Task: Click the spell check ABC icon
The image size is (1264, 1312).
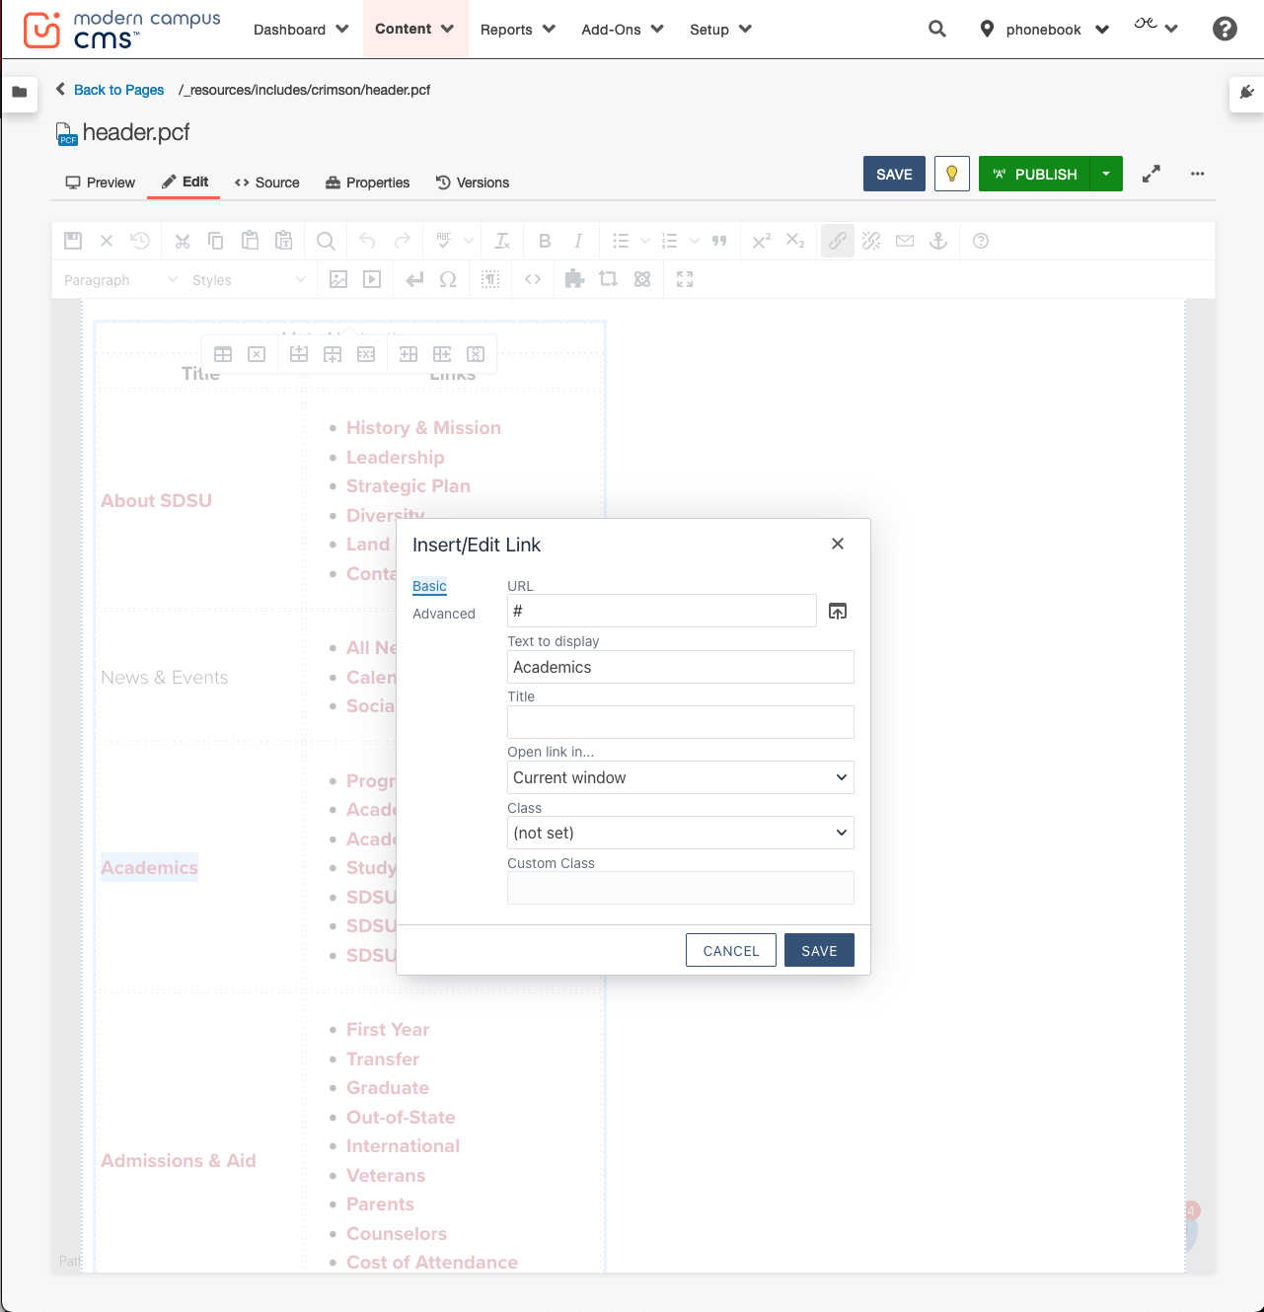Action: click(444, 241)
